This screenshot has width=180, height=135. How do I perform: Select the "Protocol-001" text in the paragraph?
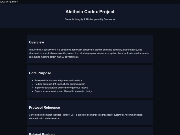coord(68,115)
